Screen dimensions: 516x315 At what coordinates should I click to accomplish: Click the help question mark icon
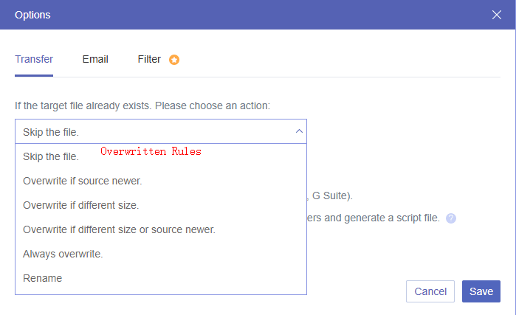click(x=451, y=218)
